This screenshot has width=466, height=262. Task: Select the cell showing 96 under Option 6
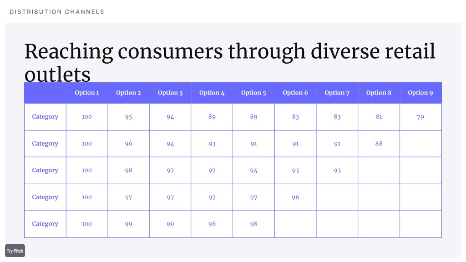point(295,197)
